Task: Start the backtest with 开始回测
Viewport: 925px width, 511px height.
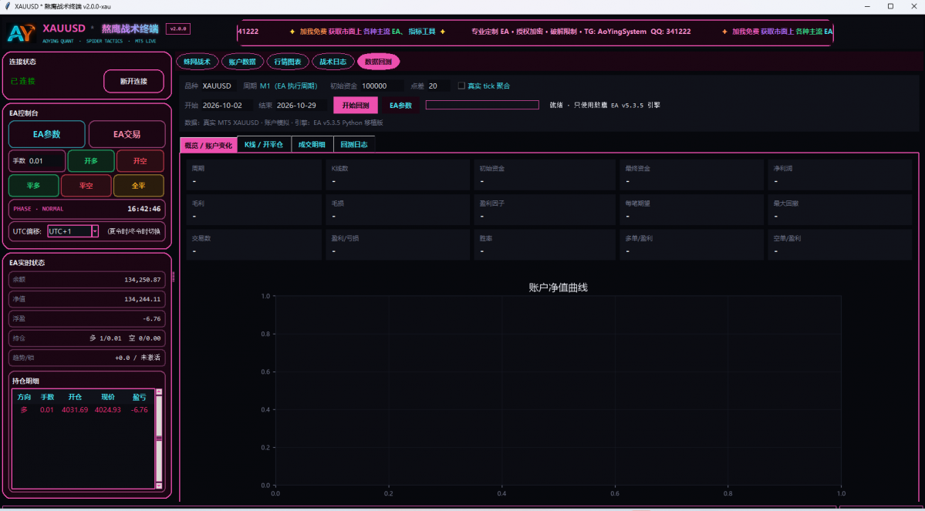Action: 356,105
